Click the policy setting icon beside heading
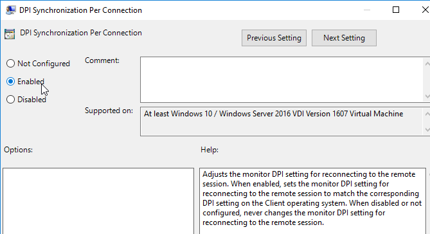 pyautogui.click(x=10, y=34)
